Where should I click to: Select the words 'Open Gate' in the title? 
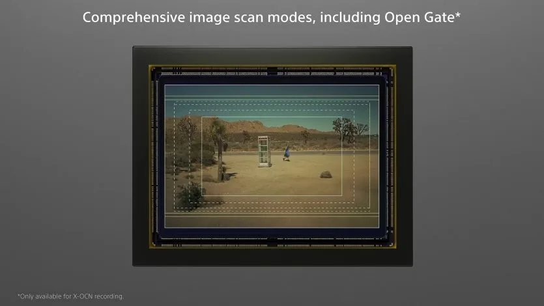419,18
